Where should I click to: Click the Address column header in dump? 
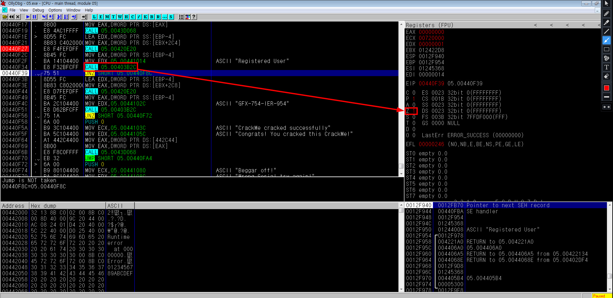[x=15, y=206]
